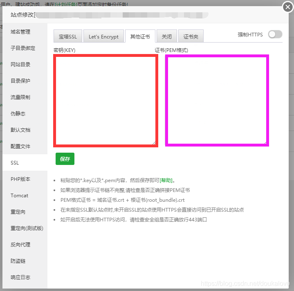Click inside the 密钥(KEY) text area
This screenshot has height=291, width=294.
(105, 101)
